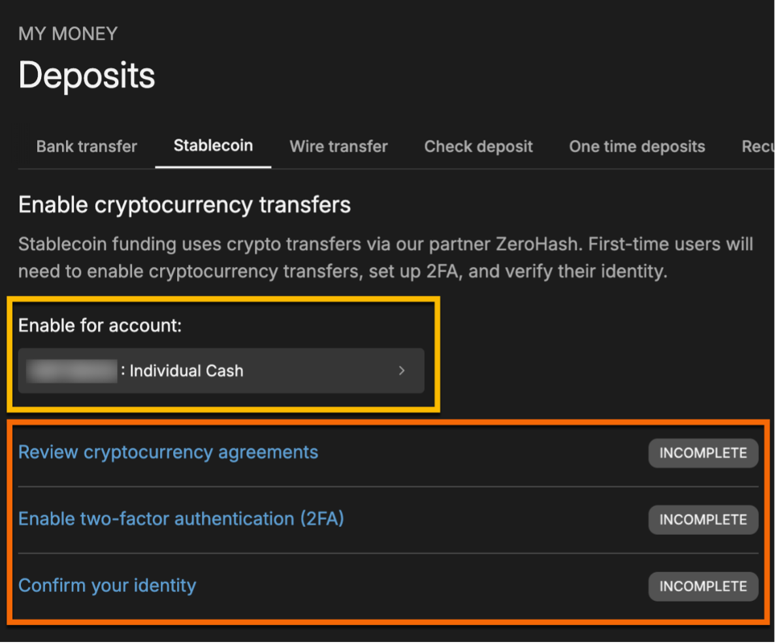Switch to the Bank transfer tab
The width and height of the screenshot is (776, 644).
(x=87, y=146)
